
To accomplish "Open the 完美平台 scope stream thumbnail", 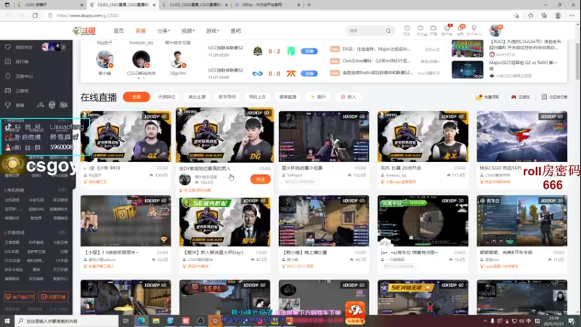I will click(x=423, y=221).
